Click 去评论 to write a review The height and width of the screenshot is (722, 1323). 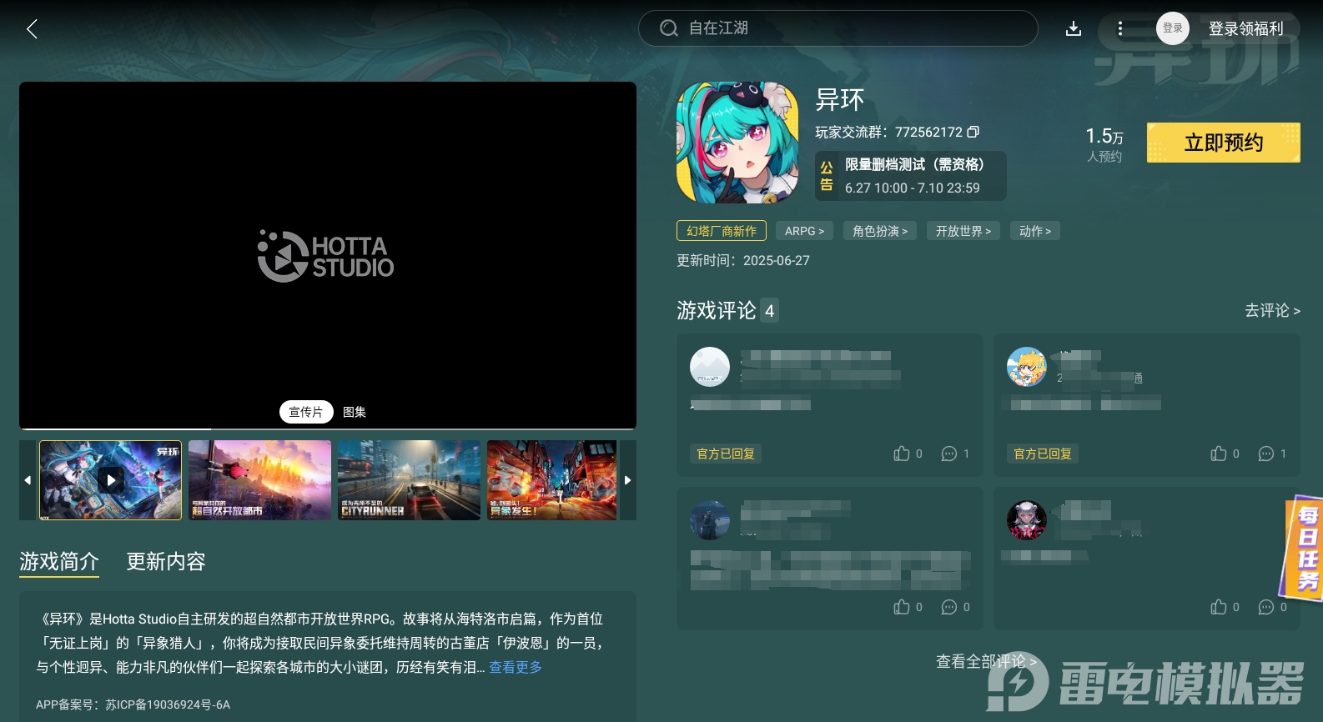click(x=1272, y=310)
